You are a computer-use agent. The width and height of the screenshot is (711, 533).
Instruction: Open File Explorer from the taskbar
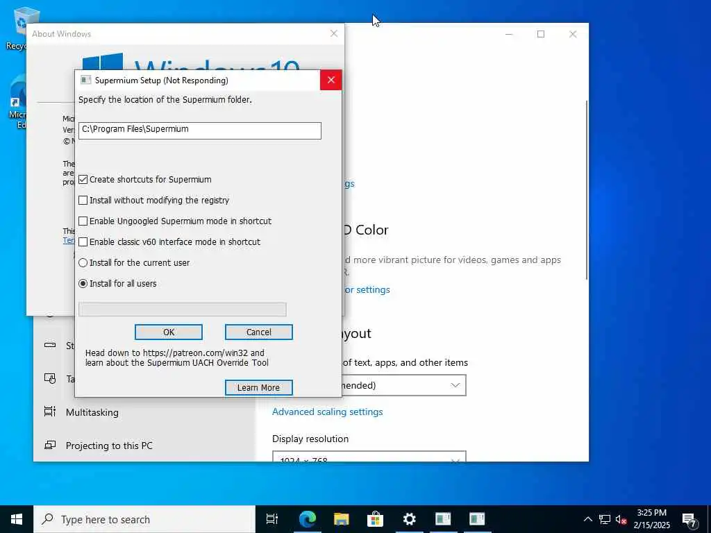341,519
